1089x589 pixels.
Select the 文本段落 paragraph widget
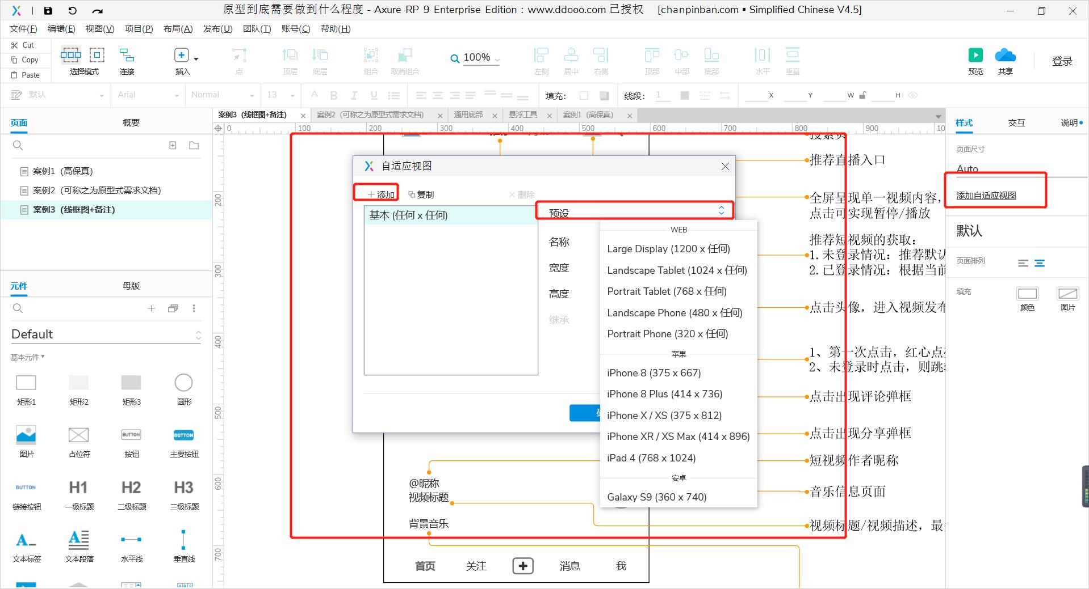79,547
